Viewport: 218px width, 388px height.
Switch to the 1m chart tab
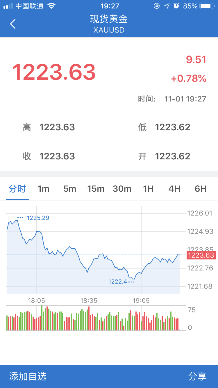click(x=43, y=189)
